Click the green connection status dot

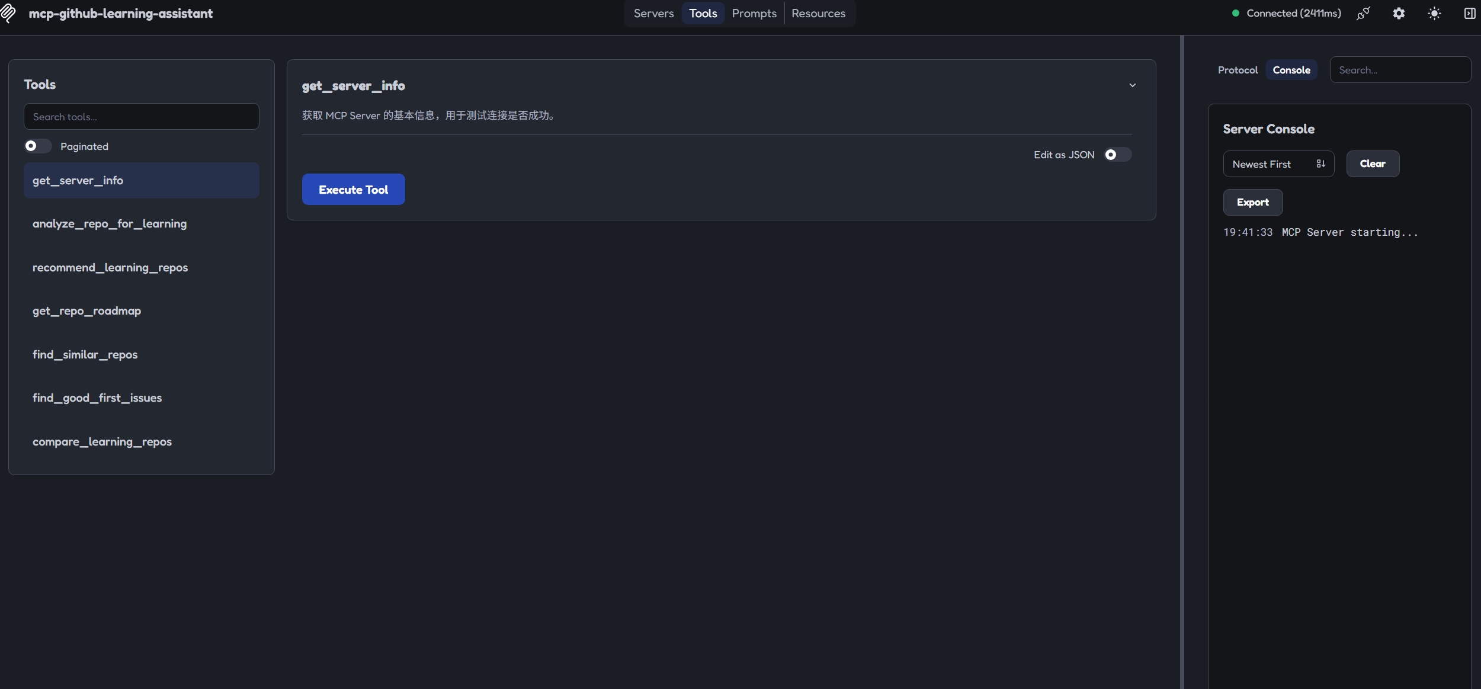(1236, 13)
